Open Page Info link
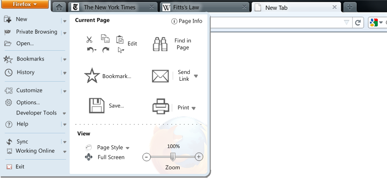This screenshot has width=387, height=191. 187,21
